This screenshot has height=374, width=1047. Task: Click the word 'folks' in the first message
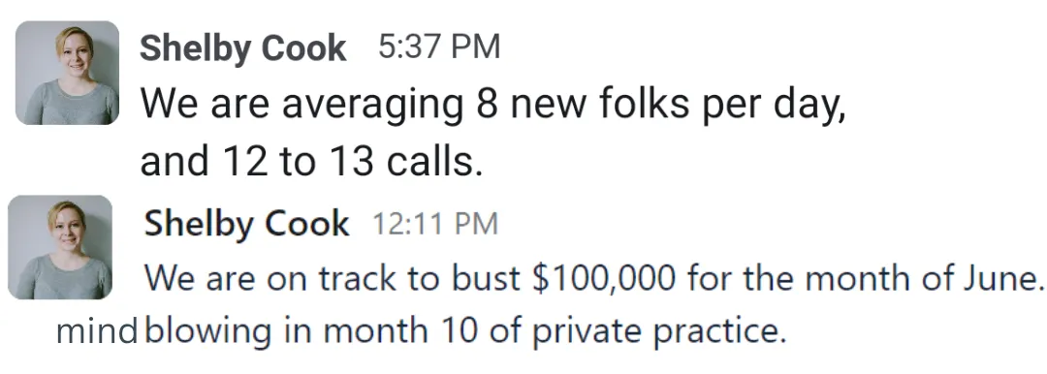click(x=636, y=103)
